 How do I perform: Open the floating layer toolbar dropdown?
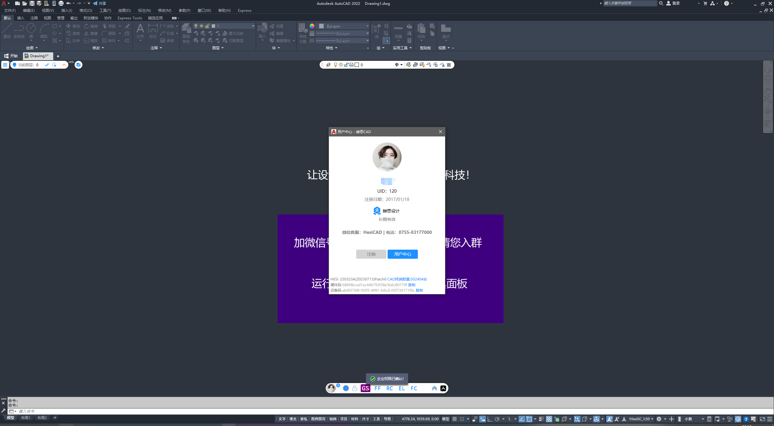(x=401, y=65)
